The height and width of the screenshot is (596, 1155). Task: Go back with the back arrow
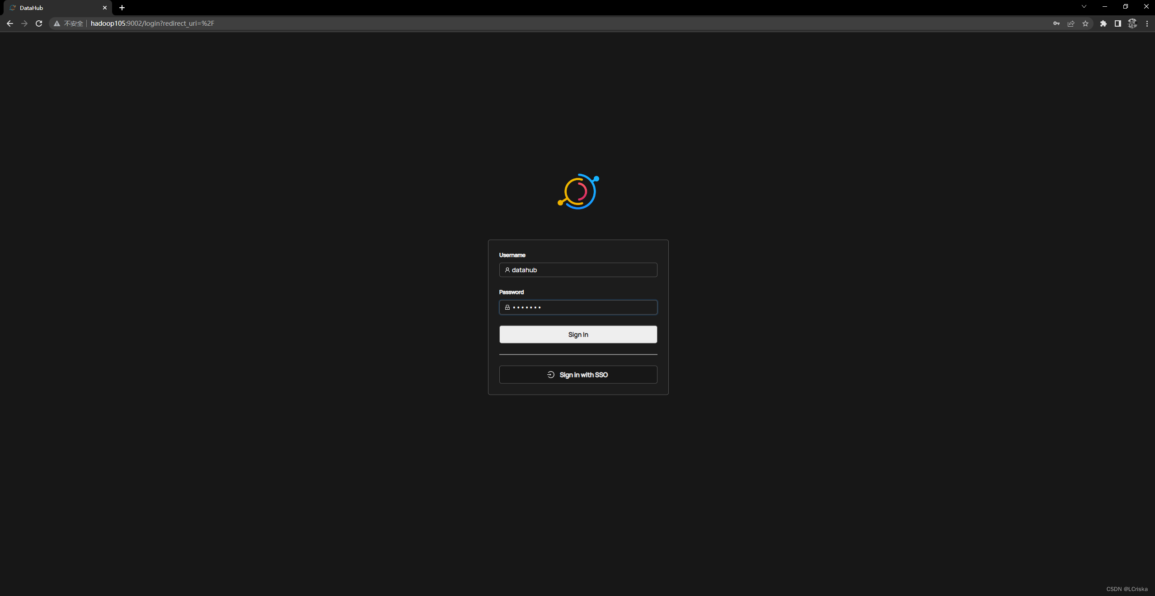point(9,23)
